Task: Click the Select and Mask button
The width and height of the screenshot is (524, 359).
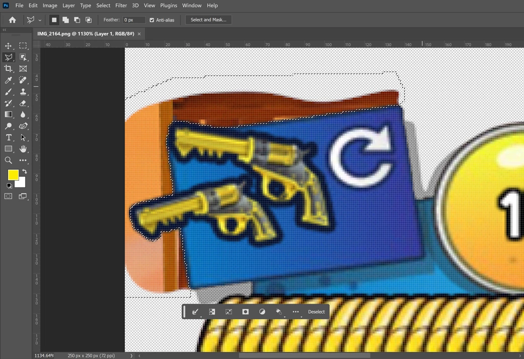Action: click(x=208, y=20)
